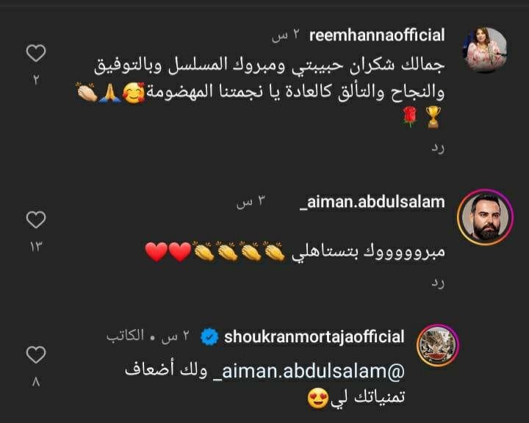Click the الكاتب author label

tap(125, 336)
